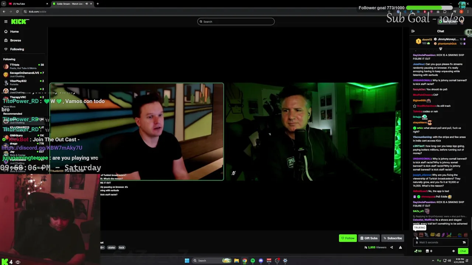
Task: Expand Show More in Following list
Action: (x=9, y=107)
